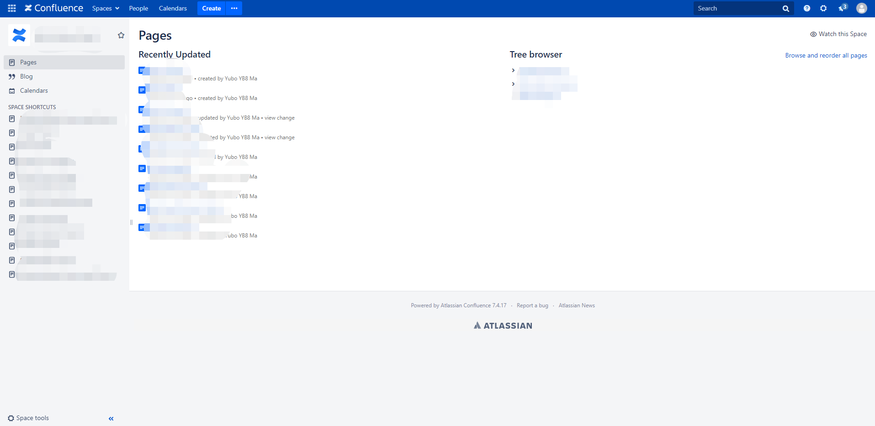Viewport: 875px width, 426px height.
Task: Open the Spaces dropdown menu
Action: (x=106, y=8)
